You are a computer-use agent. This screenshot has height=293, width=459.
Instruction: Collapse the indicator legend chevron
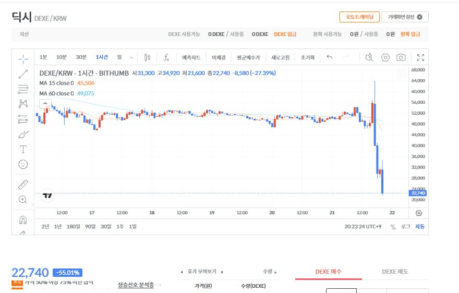(45, 104)
